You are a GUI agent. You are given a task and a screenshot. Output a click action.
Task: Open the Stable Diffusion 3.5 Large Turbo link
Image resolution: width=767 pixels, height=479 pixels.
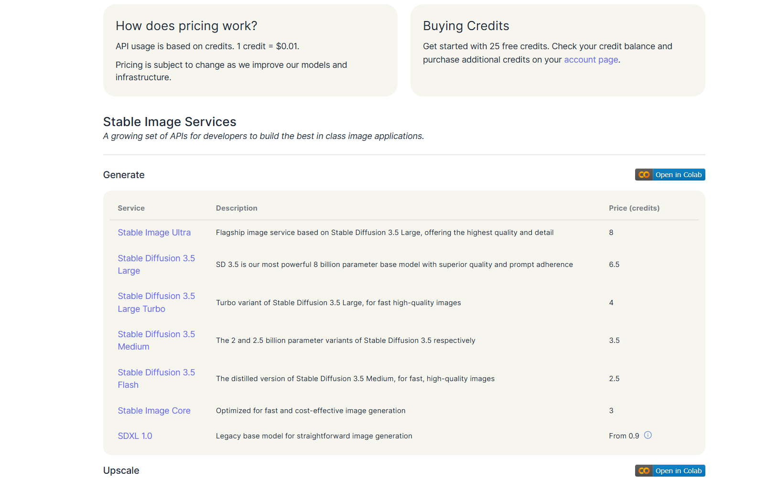click(x=156, y=302)
